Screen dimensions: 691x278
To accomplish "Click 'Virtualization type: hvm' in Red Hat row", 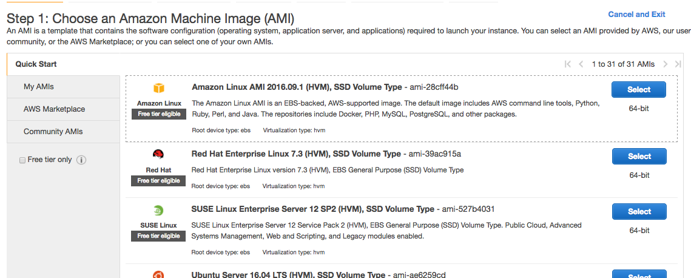I will (294, 186).
